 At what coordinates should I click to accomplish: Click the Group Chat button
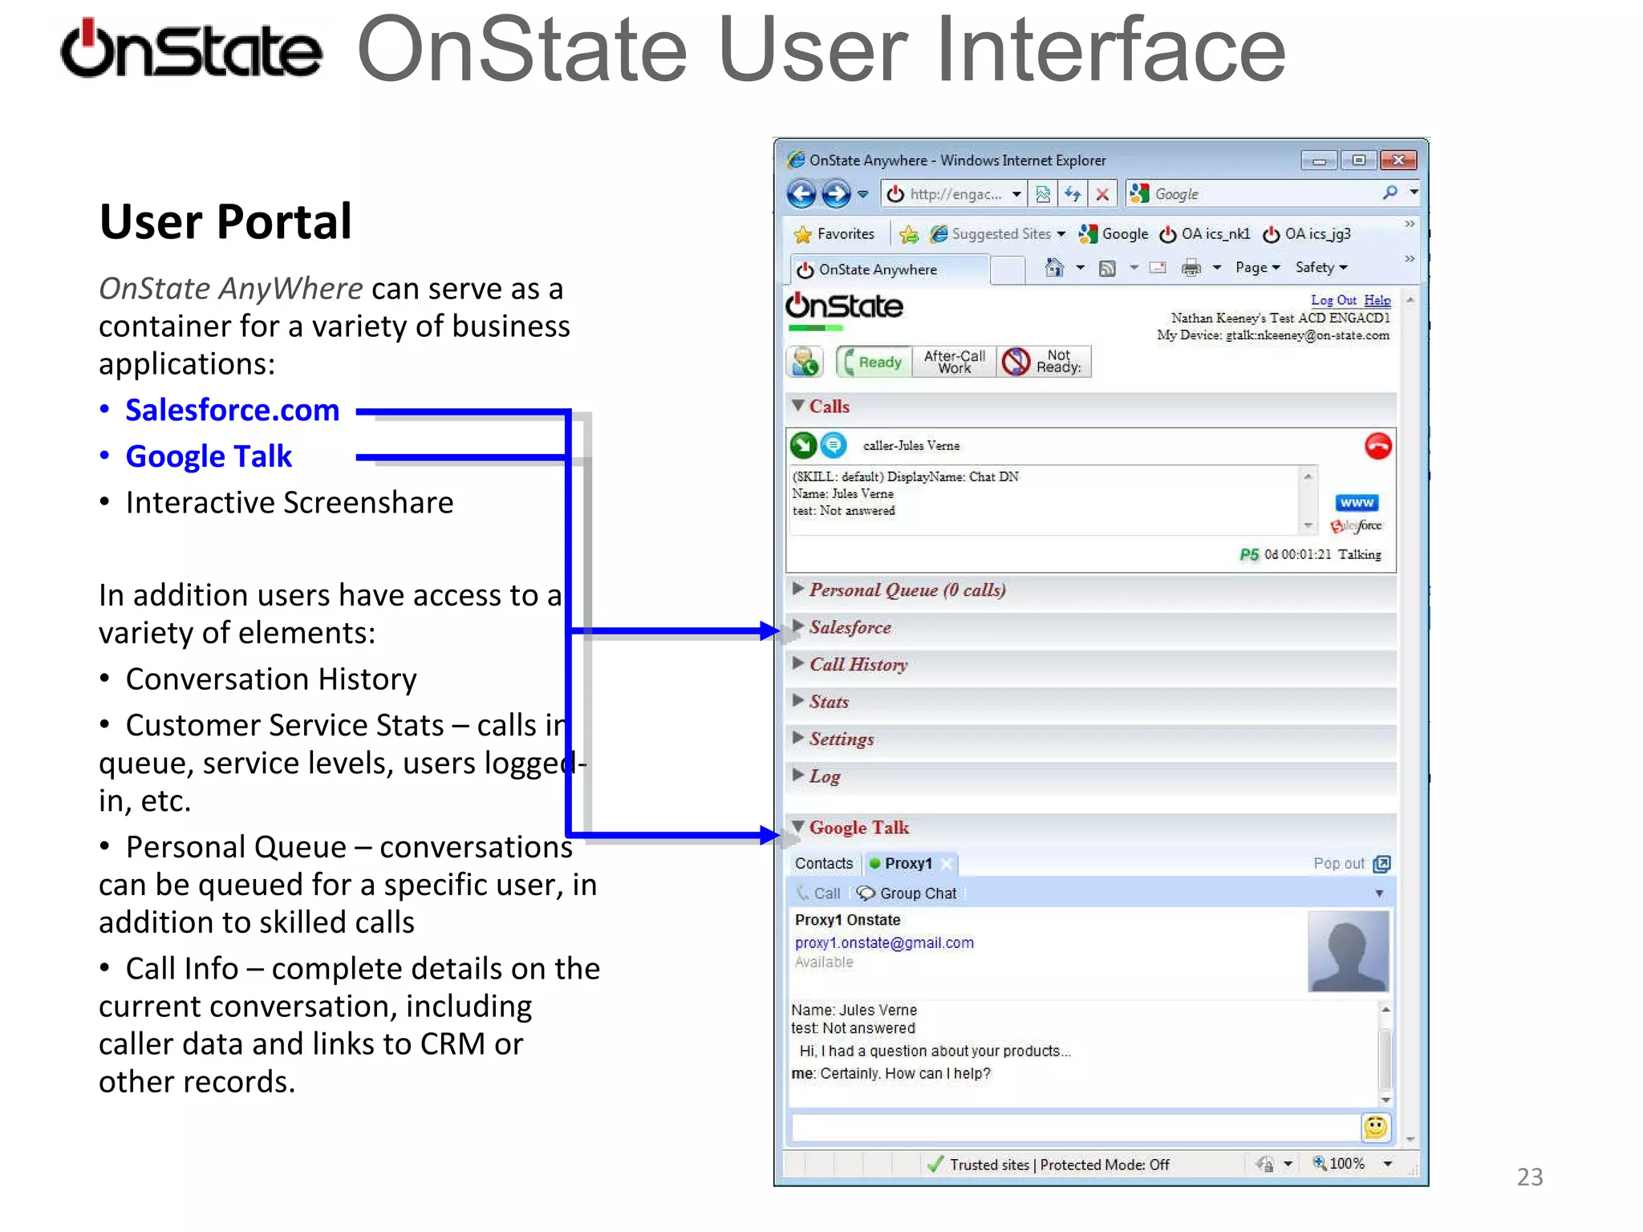(907, 894)
